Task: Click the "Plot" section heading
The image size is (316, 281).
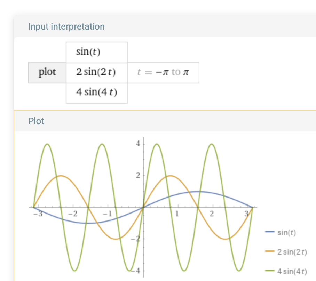Action: (x=36, y=121)
